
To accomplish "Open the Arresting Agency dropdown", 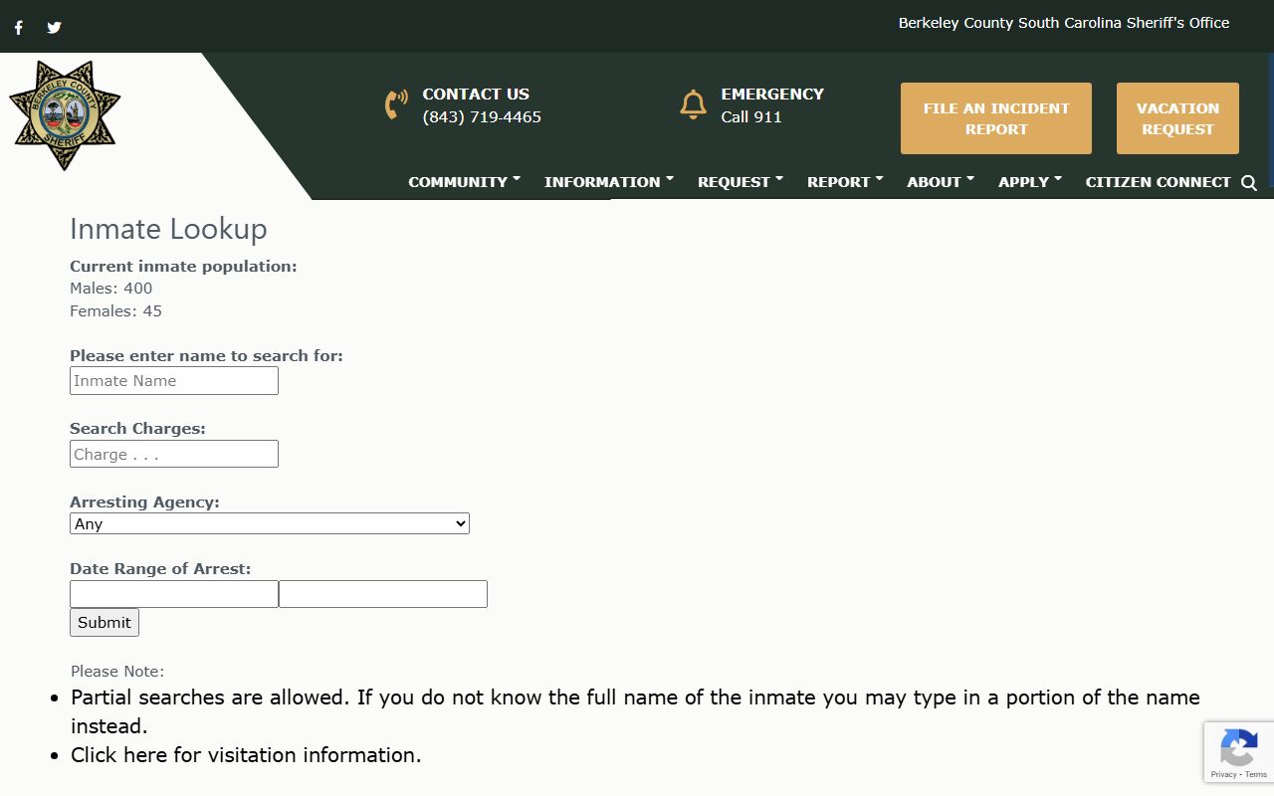I will [x=270, y=523].
